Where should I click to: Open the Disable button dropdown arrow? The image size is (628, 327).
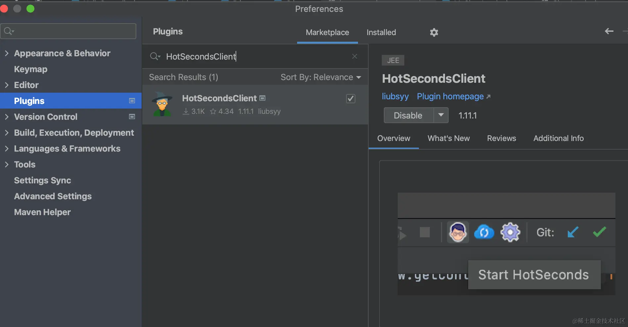pyautogui.click(x=441, y=115)
